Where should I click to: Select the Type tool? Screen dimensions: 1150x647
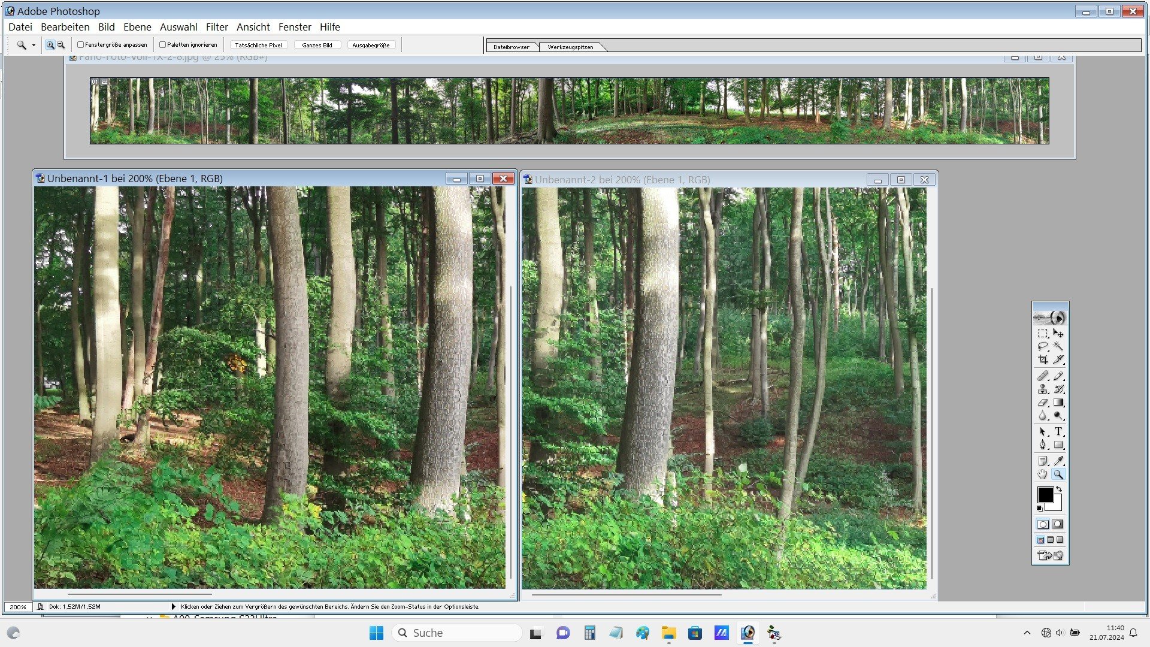1058,431
